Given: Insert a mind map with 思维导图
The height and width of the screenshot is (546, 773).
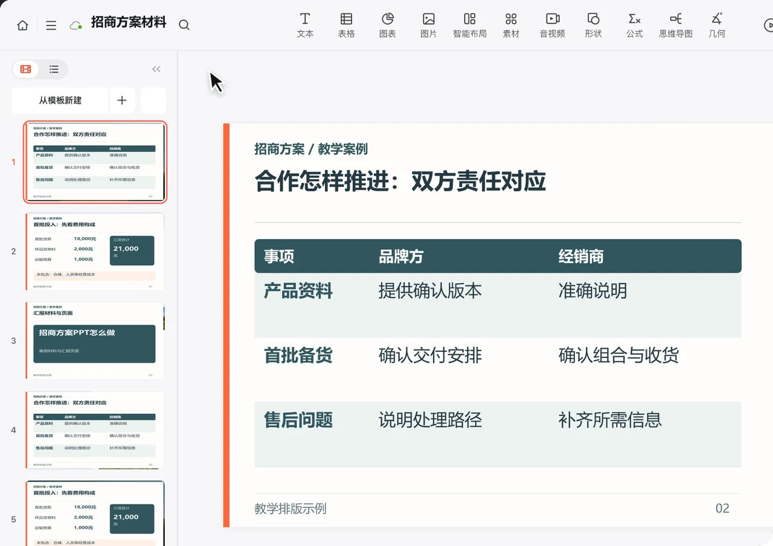Looking at the screenshot, I should [676, 25].
